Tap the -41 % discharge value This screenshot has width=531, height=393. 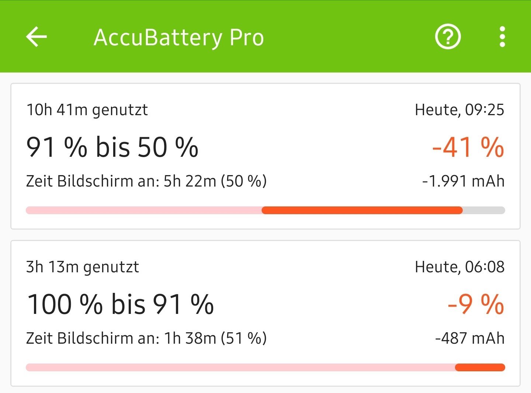tap(468, 147)
